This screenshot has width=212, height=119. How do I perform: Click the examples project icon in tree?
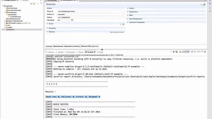(5, 6)
